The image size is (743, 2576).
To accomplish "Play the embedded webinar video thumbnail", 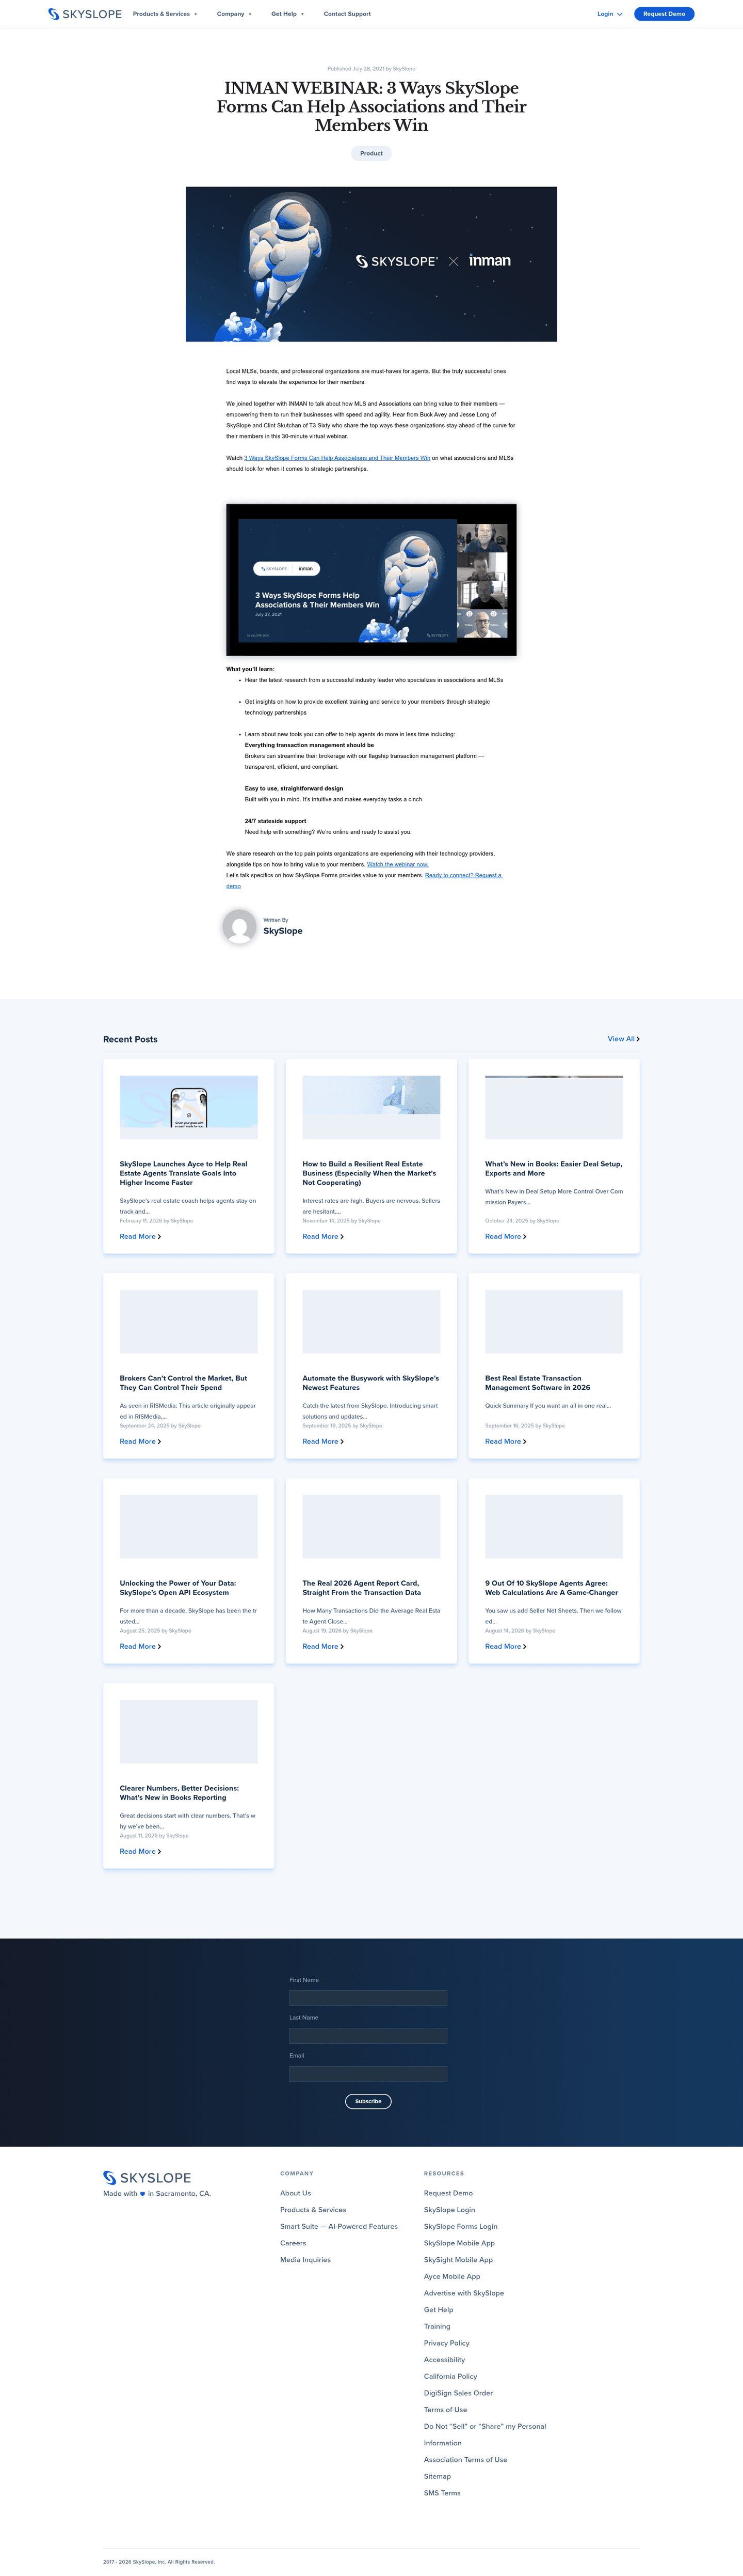I will [372, 580].
